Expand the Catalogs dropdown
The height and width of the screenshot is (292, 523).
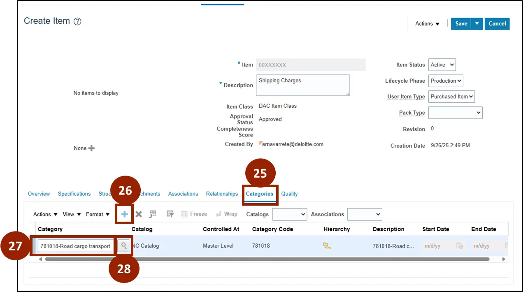289,214
